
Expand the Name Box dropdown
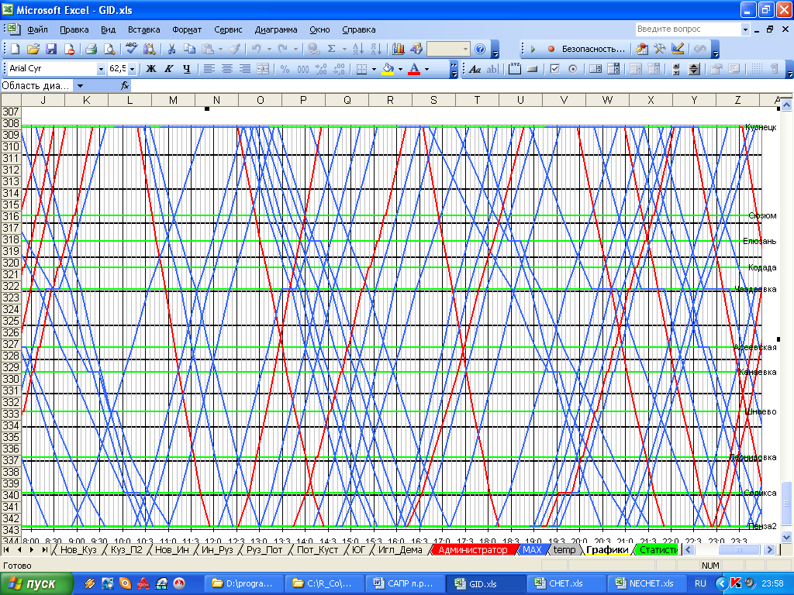pyautogui.click(x=80, y=86)
